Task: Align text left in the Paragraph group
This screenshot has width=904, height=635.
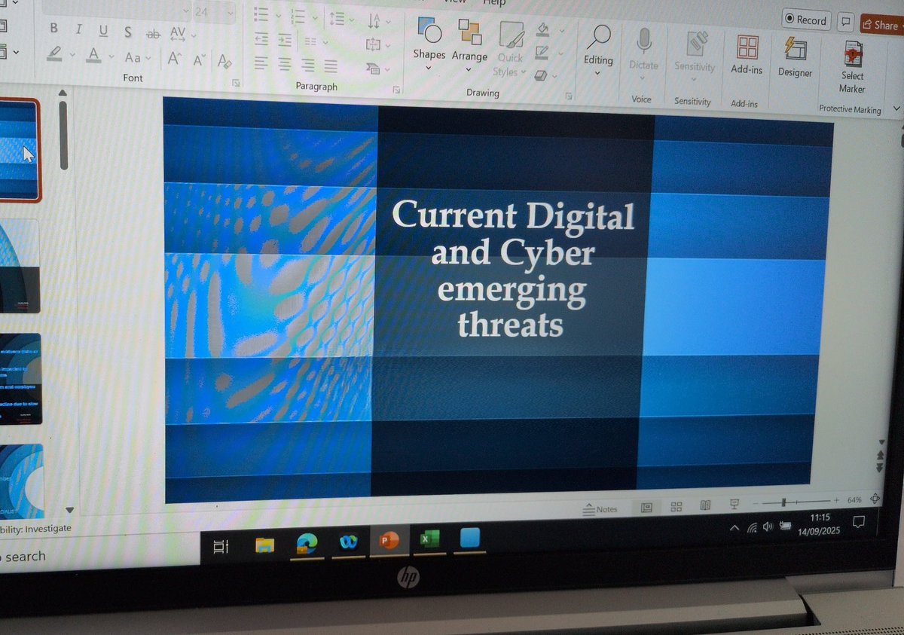Action: point(261,63)
